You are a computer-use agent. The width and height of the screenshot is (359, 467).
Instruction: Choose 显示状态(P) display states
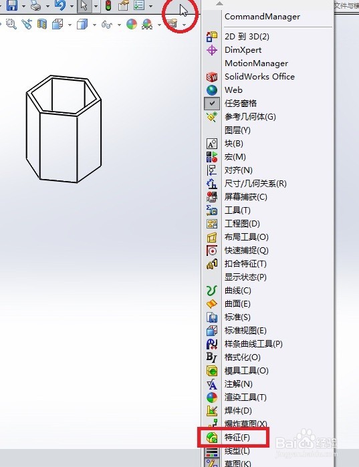[x=268, y=277]
